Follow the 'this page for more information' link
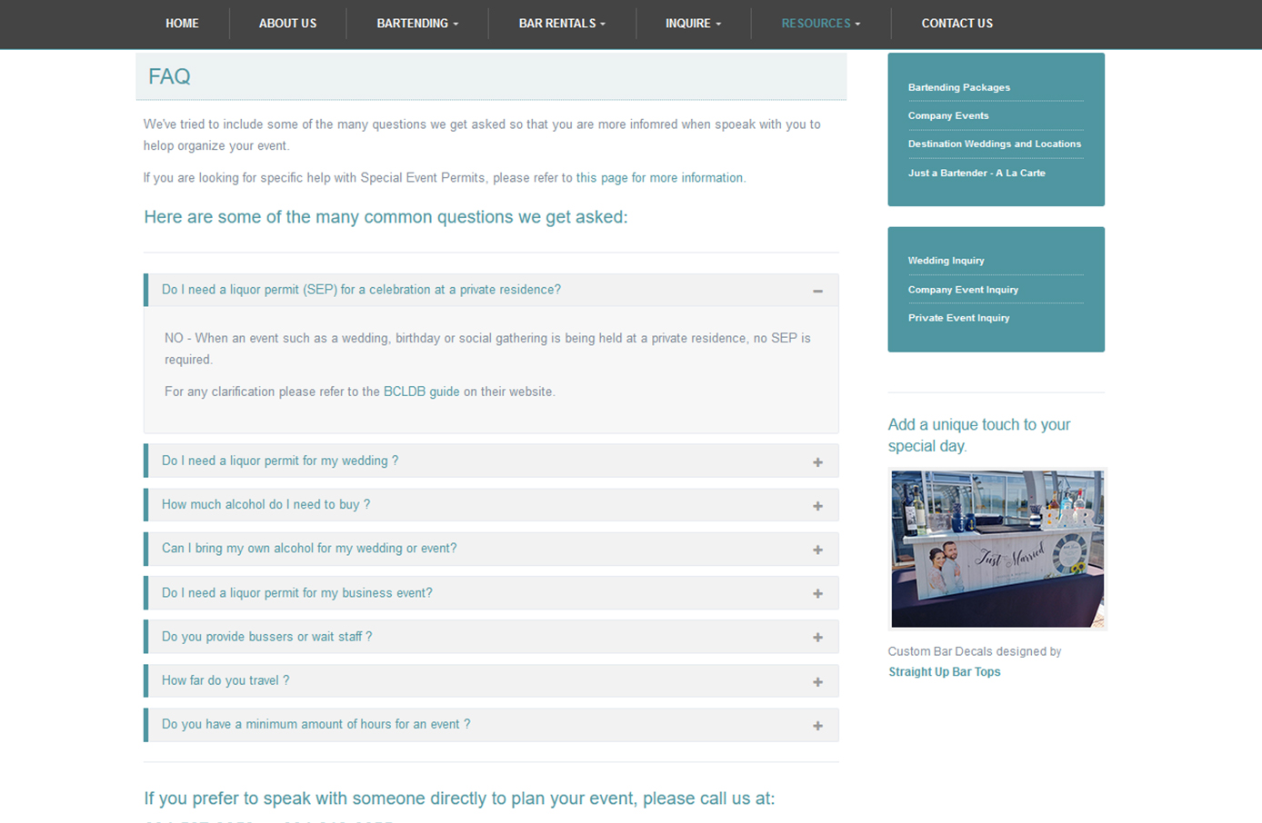Image resolution: width=1262 pixels, height=823 pixels. tap(659, 178)
